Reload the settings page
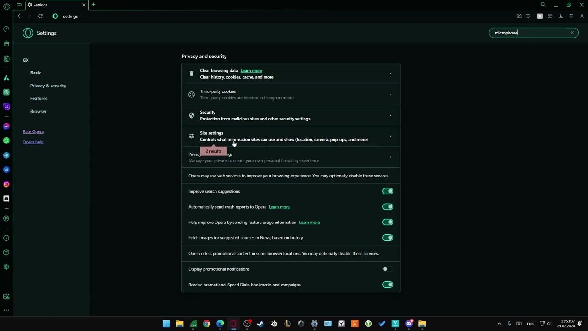The image size is (588, 331). coord(40,16)
